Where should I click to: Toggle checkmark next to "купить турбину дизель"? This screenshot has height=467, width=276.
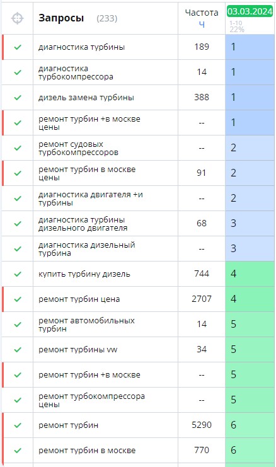pyautogui.click(x=18, y=274)
